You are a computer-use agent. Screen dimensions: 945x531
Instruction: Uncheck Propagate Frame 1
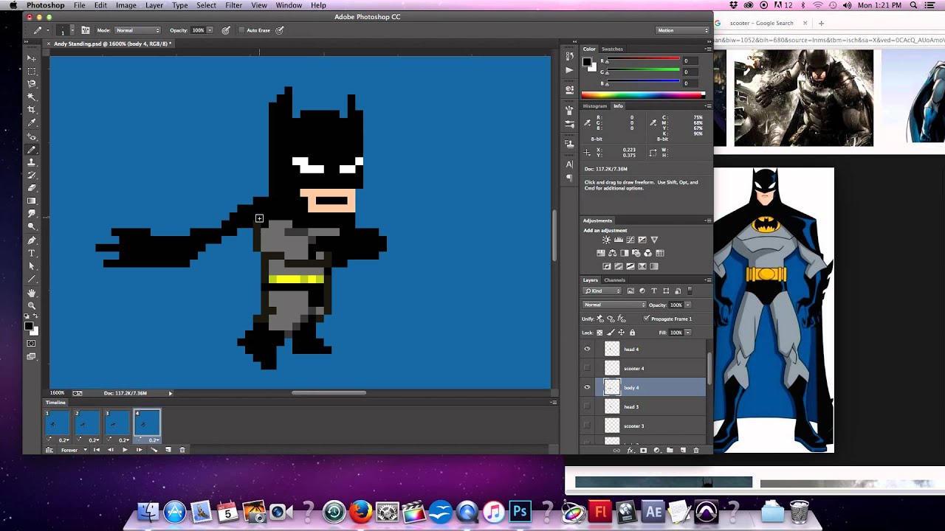[647, 319]
